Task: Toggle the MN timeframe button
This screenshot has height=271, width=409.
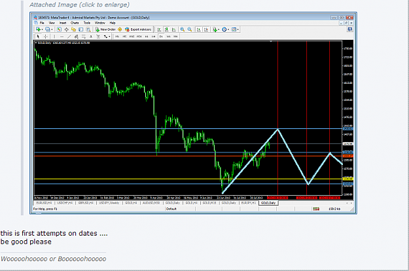Action: [x=175, y=37]
